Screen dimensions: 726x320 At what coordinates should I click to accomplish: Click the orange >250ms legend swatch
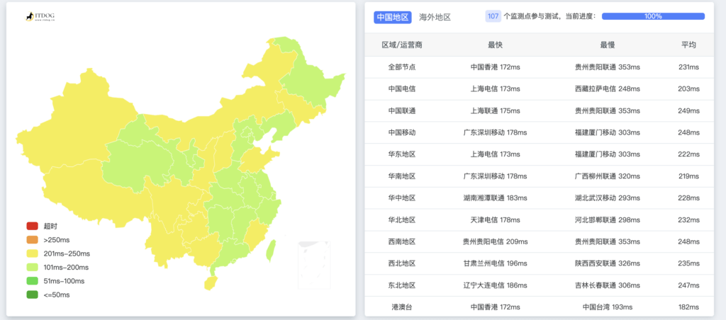(32, 240)
